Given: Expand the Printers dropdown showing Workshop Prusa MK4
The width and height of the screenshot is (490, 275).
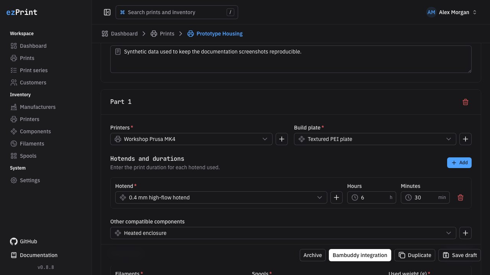Looking at the screenshot, I should [191, 139].
